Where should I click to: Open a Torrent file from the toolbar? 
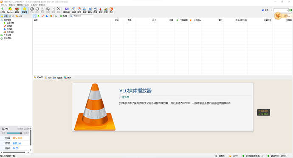10,10
